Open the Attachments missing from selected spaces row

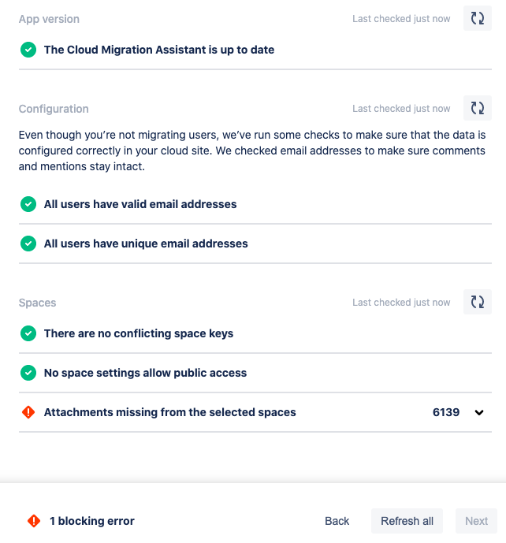coord(255,412)
